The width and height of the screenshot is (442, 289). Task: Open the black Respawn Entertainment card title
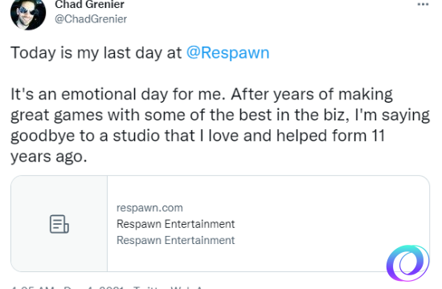pos(176,224)
